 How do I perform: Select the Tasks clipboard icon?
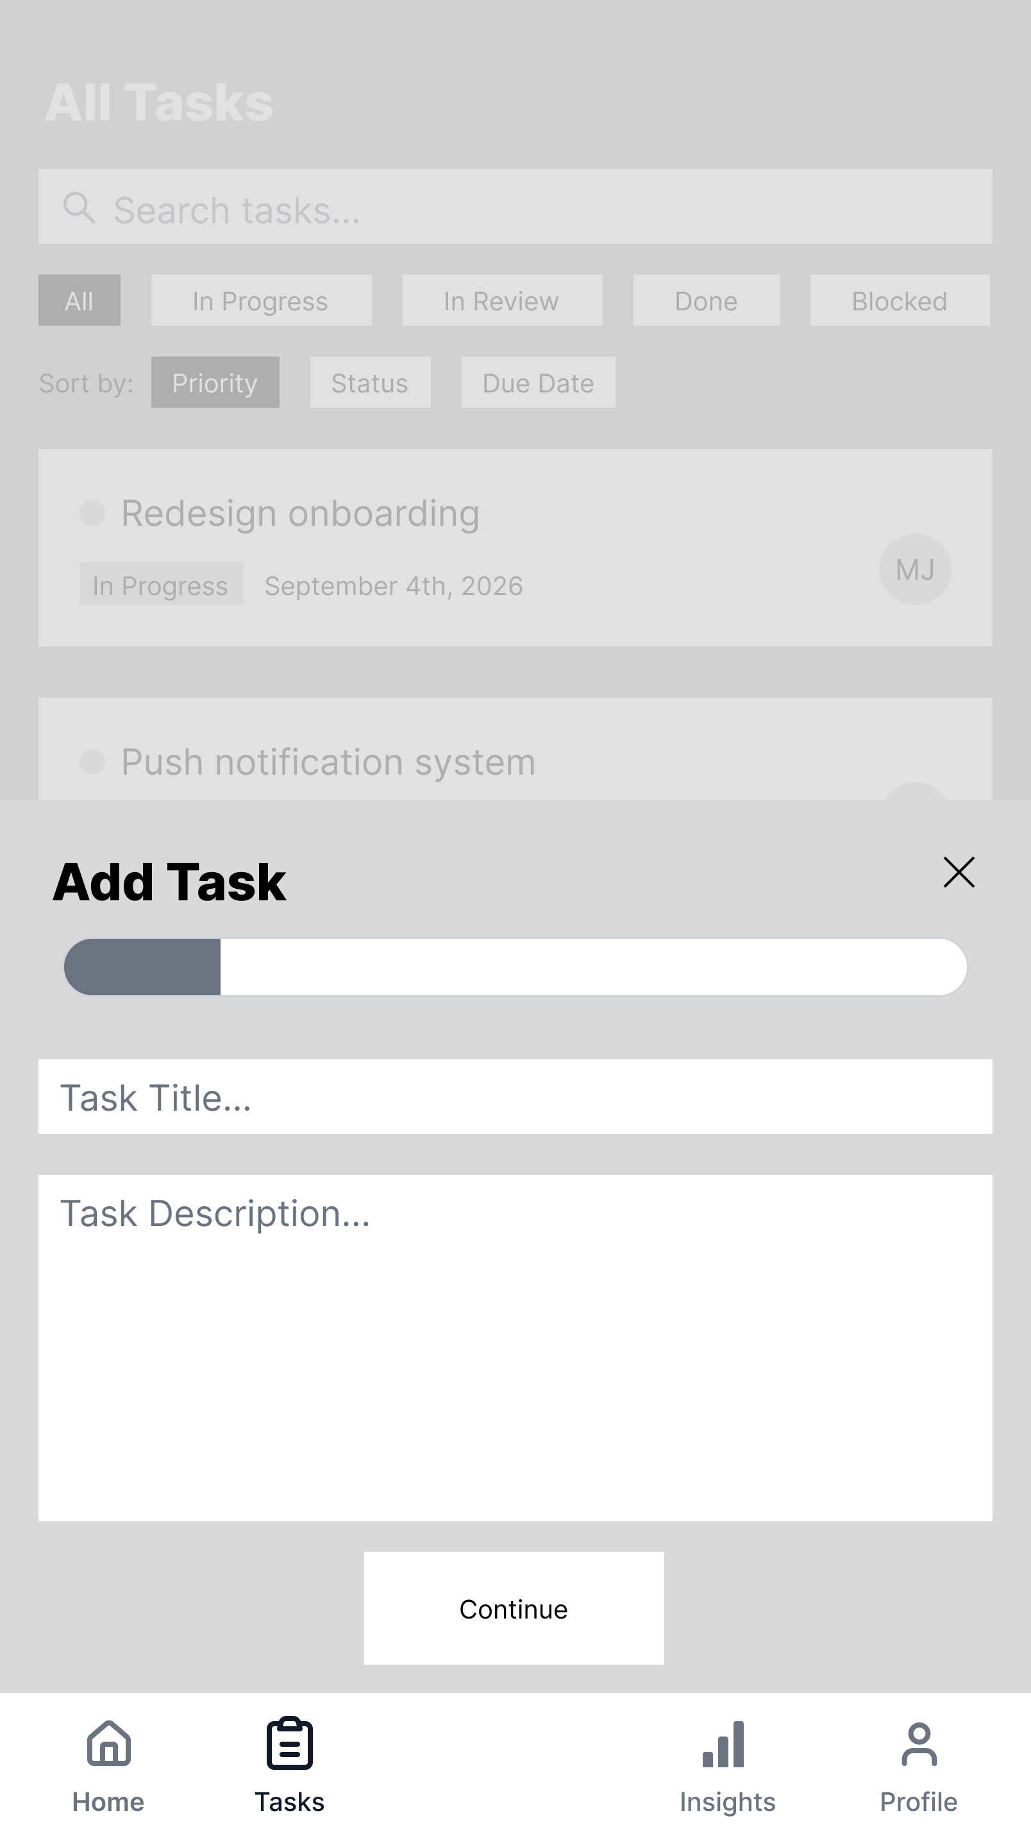click(290, 1744)
